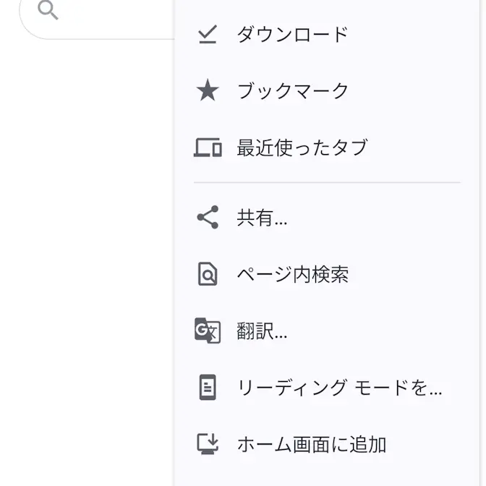Open the ブックマーク menu entry
This screenshot has width=486, height=486.
(x=327, y=90)
